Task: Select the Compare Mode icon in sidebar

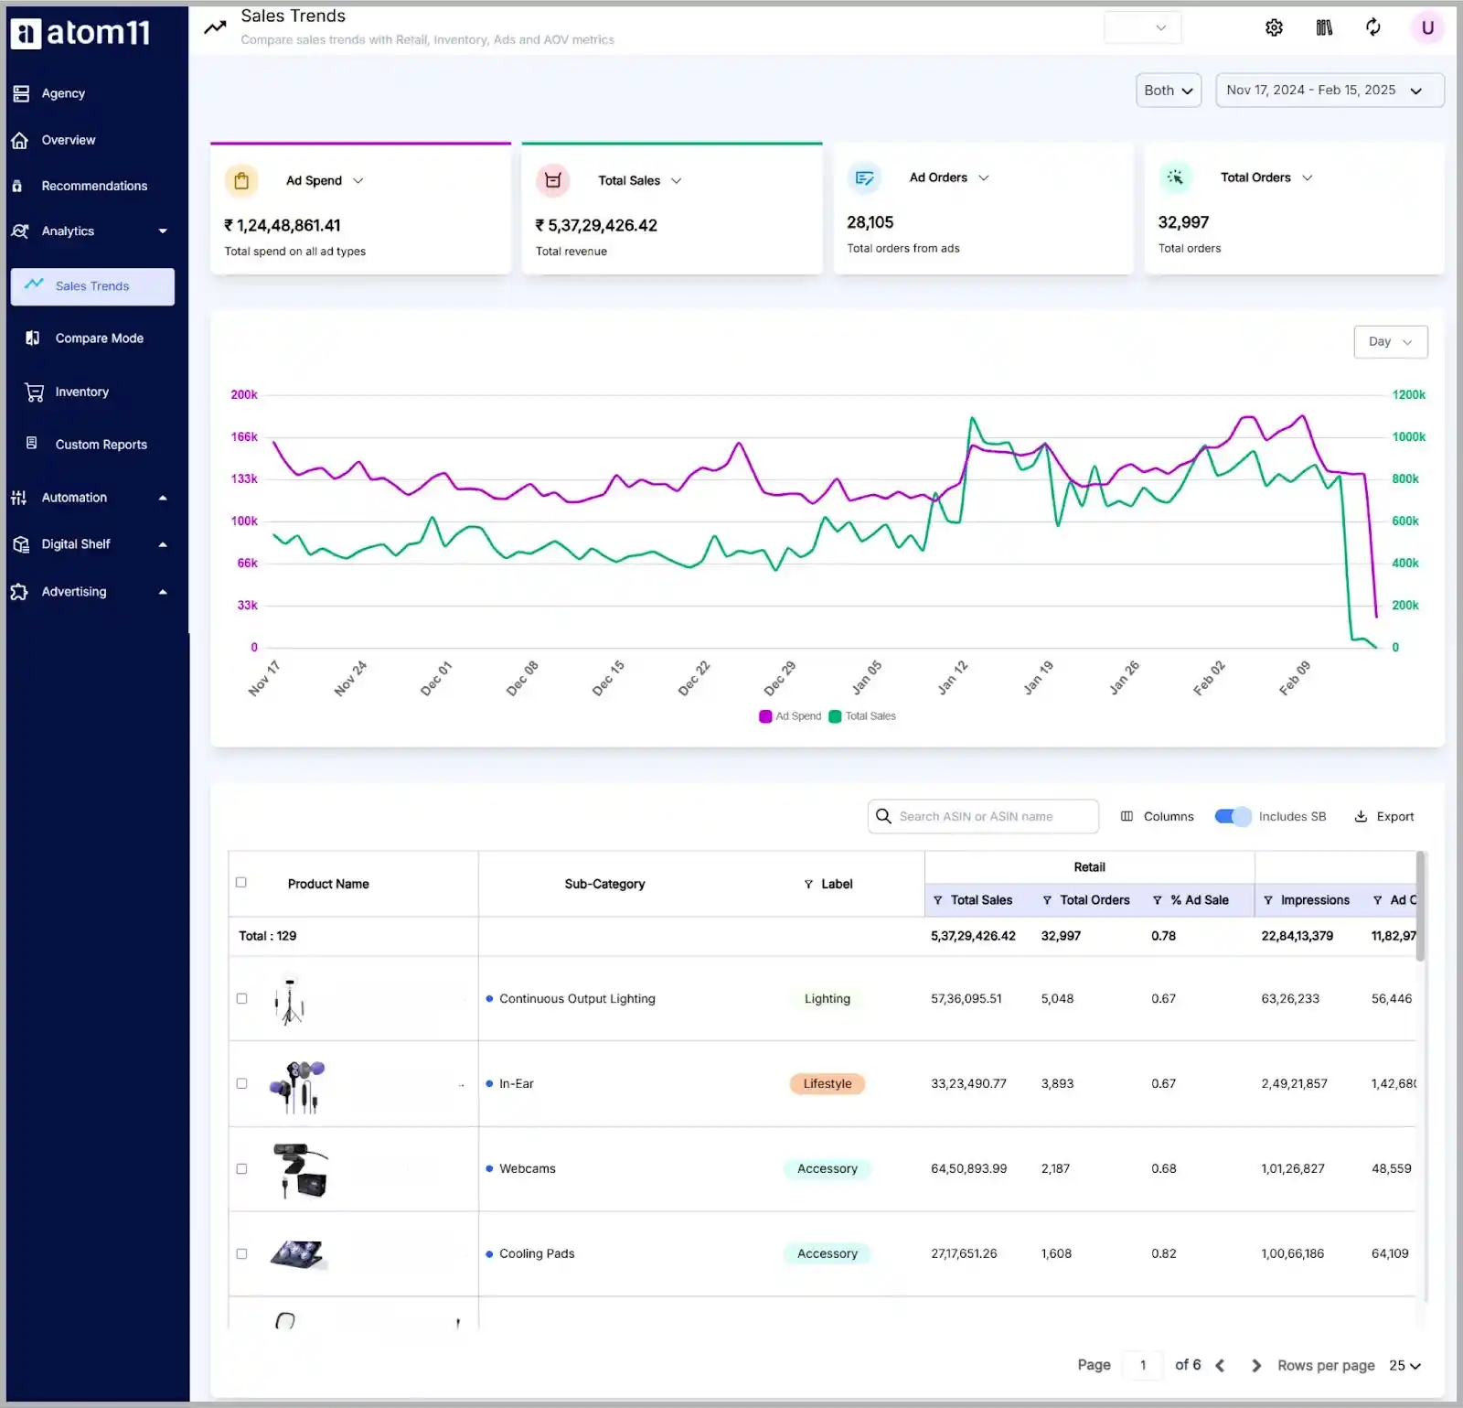Action: point(33,338)
